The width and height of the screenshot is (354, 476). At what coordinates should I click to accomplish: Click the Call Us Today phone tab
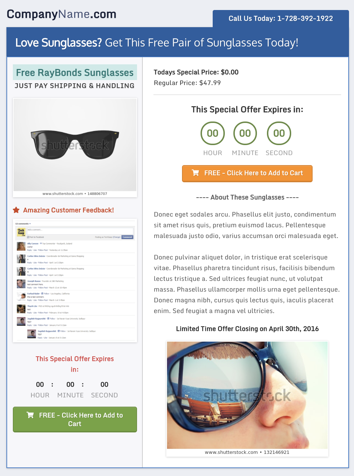tap(281, 19)
